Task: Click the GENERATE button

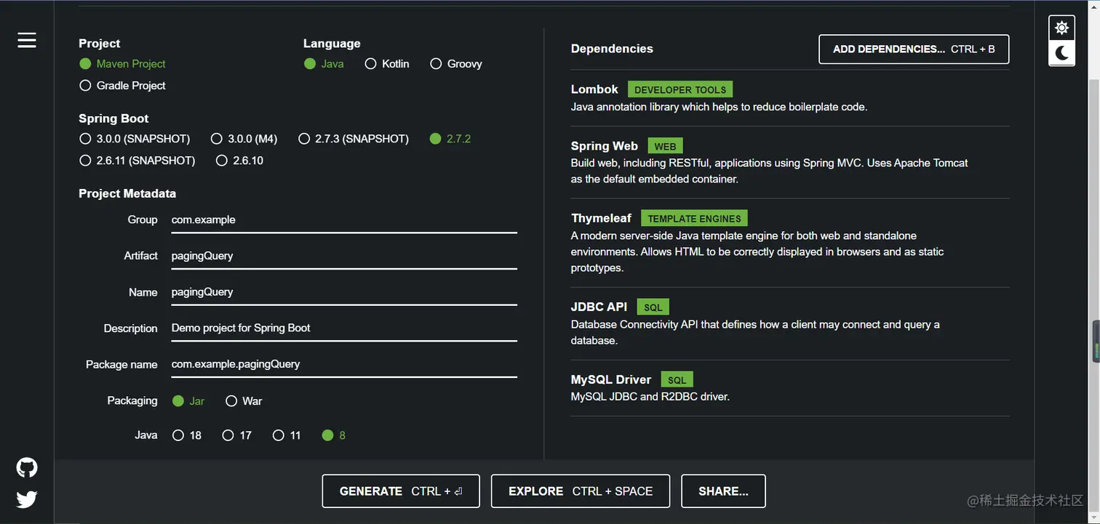Action: point(401,491)
